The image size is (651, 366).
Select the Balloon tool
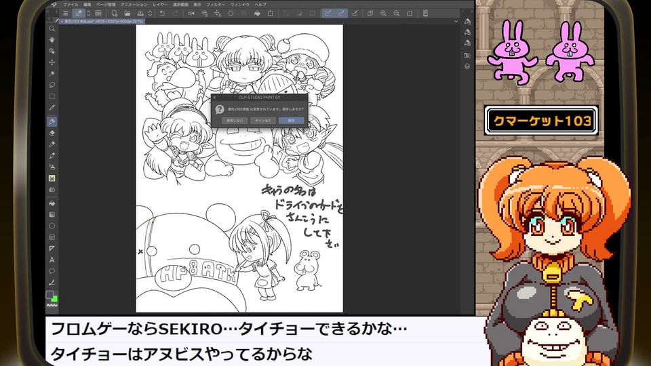52,271
